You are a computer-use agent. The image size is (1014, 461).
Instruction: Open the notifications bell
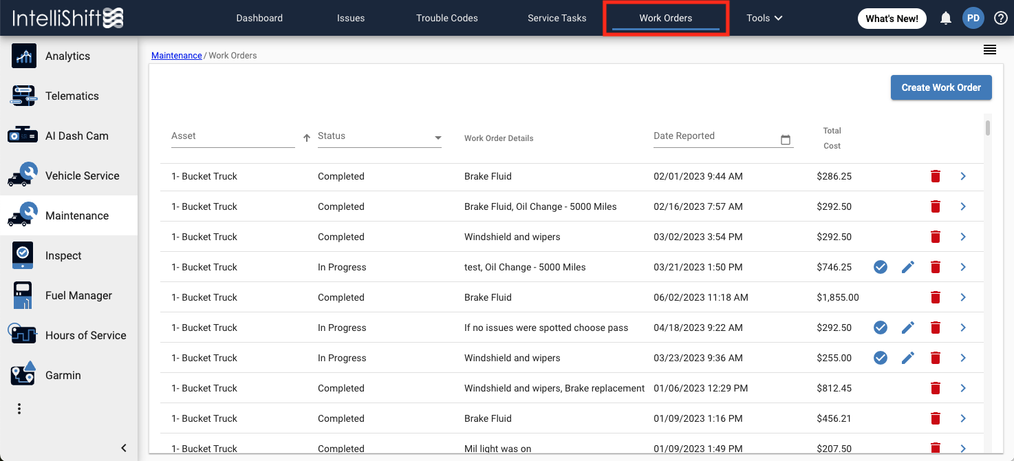pos(945,18)
